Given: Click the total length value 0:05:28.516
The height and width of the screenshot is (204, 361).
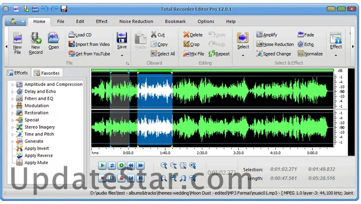Looking at the screenshot, I should coord(321,178).
